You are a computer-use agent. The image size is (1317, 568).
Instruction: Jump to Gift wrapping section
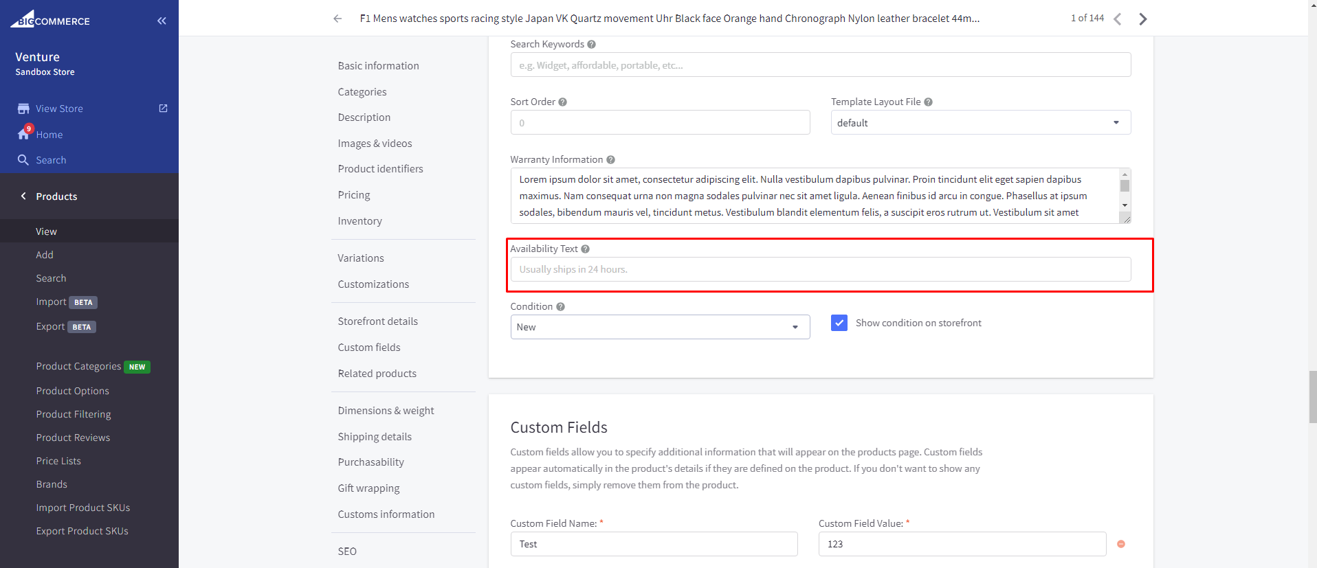[x=368, y=488]
